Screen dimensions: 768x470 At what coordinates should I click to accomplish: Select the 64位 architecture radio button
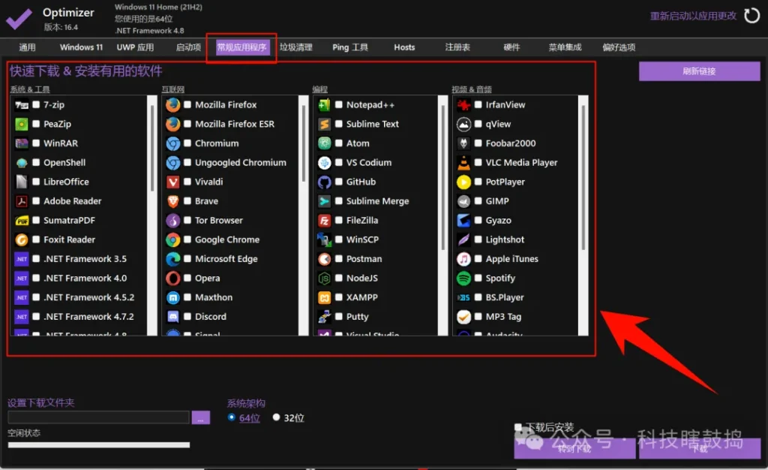click(232, 417)
